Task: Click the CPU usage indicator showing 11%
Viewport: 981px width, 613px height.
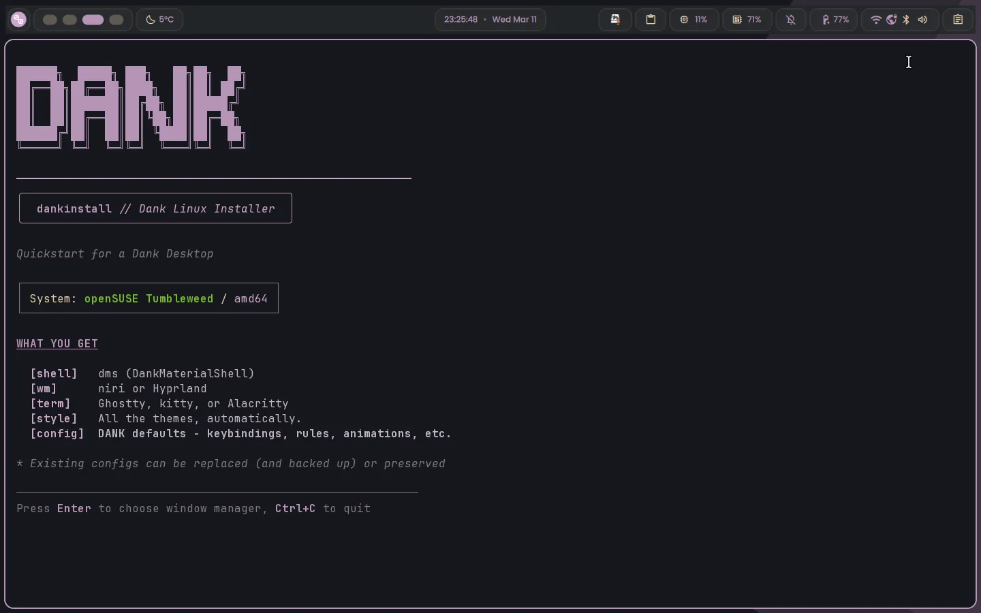Action: point(694,20)
